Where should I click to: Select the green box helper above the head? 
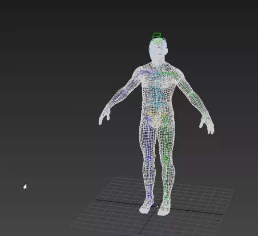tap(157, 37)
